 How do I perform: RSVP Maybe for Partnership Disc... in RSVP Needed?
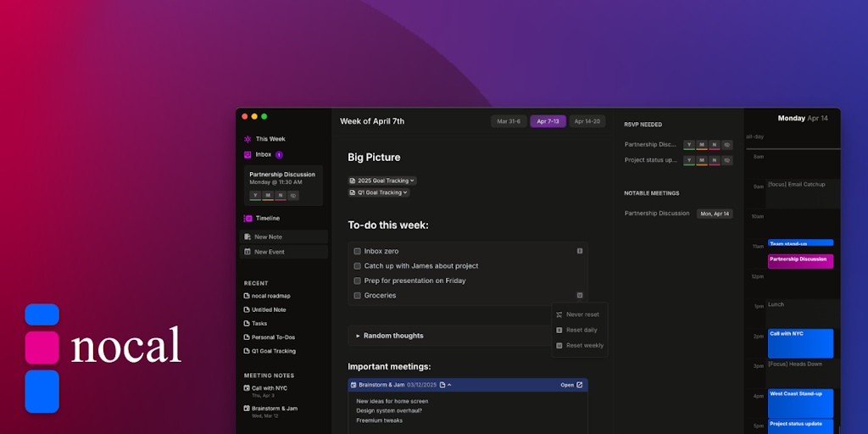(x=702, y=145)
